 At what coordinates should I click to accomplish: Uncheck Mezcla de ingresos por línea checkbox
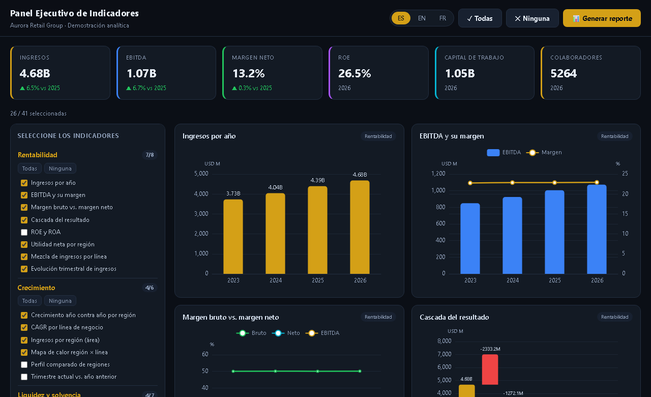[x=24, y=257]
